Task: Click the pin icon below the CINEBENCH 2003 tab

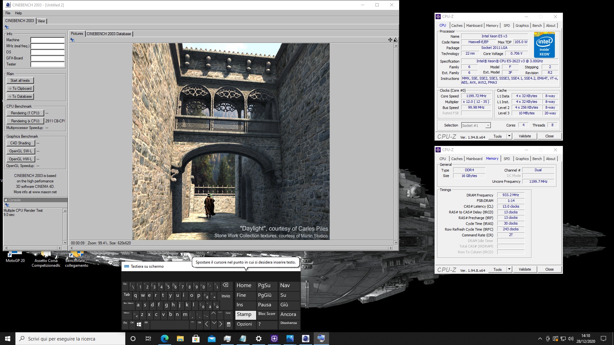Action: point(7,27)
